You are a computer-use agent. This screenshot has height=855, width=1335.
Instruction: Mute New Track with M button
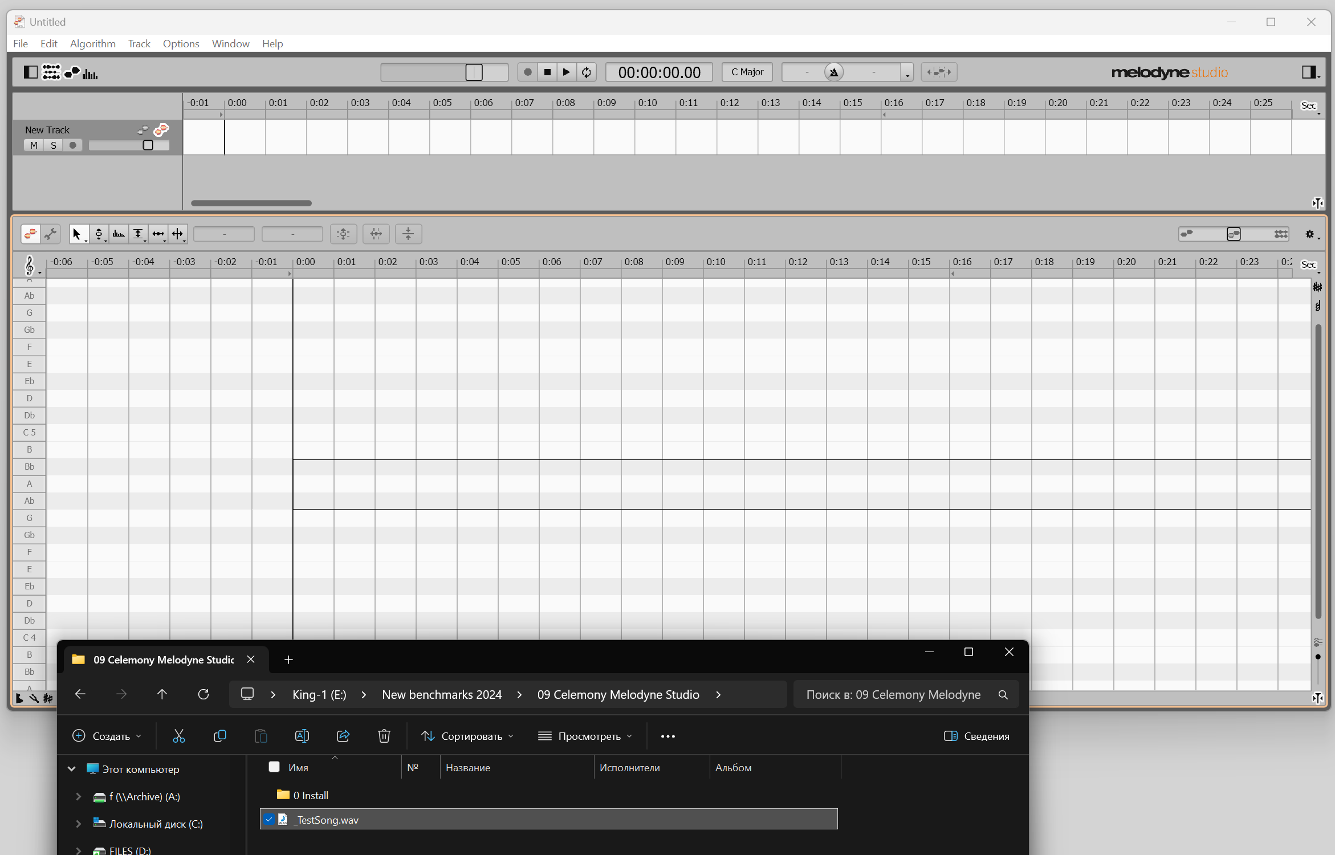pos(34,145)
